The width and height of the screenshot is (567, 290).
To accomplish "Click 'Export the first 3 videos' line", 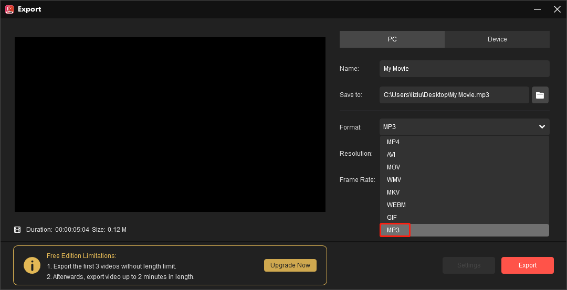I will point(111,266).
